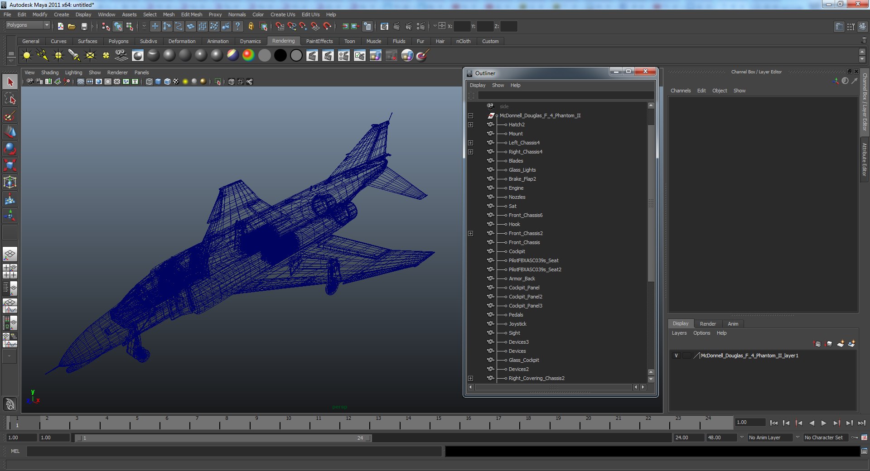The width and height of the screenshot is (870, 471).
Task: Expand Left_Chassis4 node in Outliner
Action: pyautogui.click(x=470, y=143)
